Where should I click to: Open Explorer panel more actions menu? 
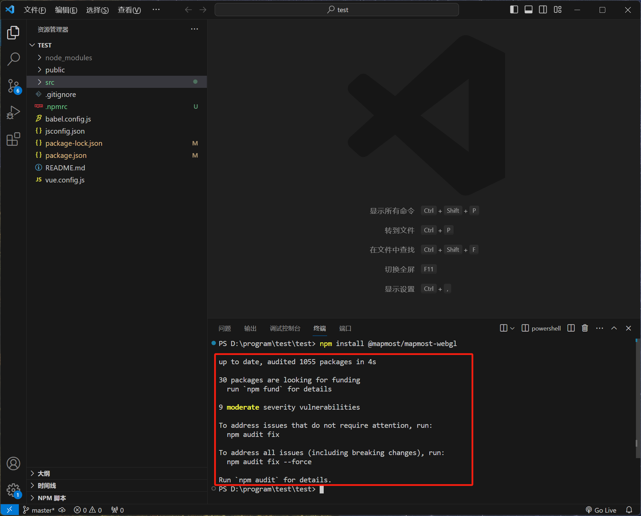(x=194, y=29)
